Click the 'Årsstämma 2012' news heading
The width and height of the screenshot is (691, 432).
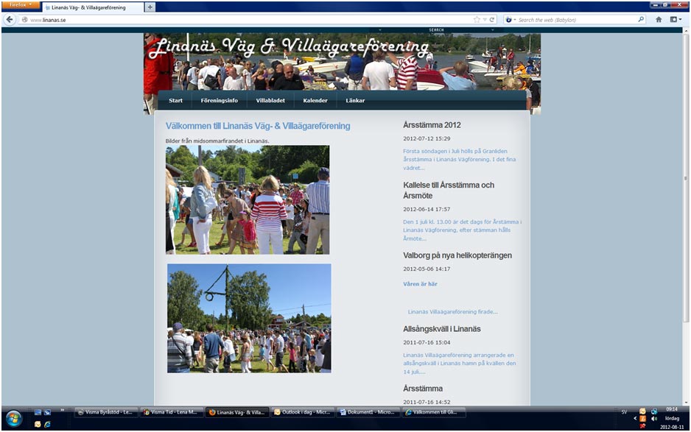pos(432,125)
